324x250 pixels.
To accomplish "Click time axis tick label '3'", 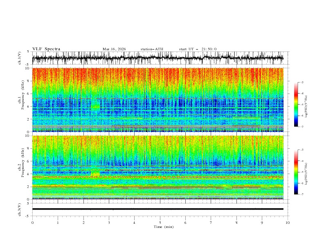I will (109, 223).
